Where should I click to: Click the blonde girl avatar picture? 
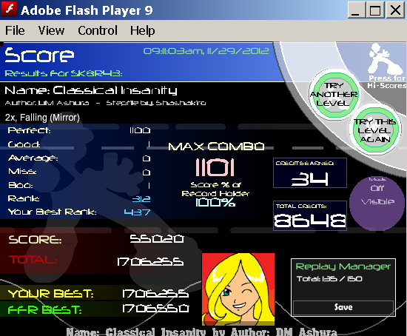pos(238,289)
